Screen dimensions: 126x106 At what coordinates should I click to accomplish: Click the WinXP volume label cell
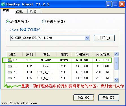[46, 60]
